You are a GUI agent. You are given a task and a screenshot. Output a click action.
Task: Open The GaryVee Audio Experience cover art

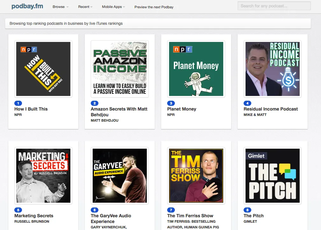120,176
